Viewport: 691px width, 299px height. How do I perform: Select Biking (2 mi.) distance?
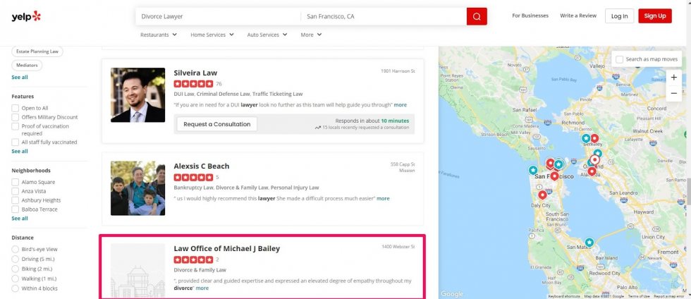pos(16,269)
